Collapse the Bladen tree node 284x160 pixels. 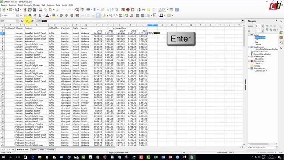(249, 35)
